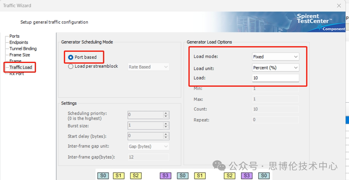Close the Traffic Wizard window
349x180 pixels.
(x=339, y=6)
